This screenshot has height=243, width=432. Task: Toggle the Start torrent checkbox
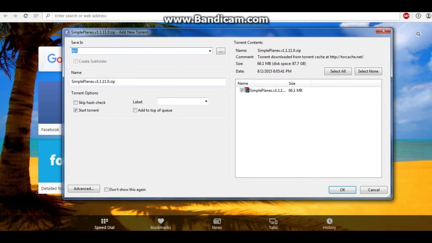76,110
